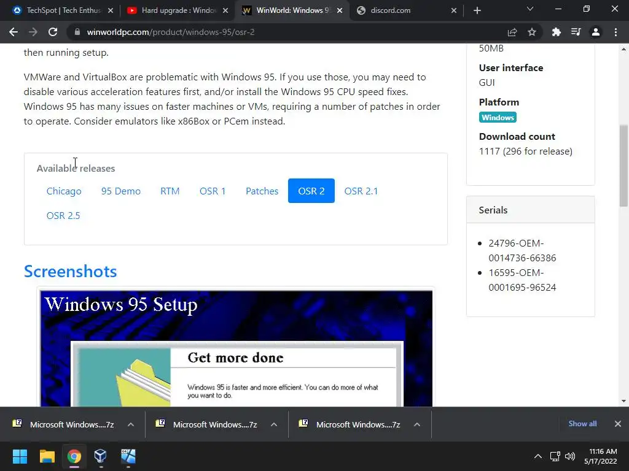Open VirtualBox from the taskbar
The image size is (629, 471).
point(100,456)
